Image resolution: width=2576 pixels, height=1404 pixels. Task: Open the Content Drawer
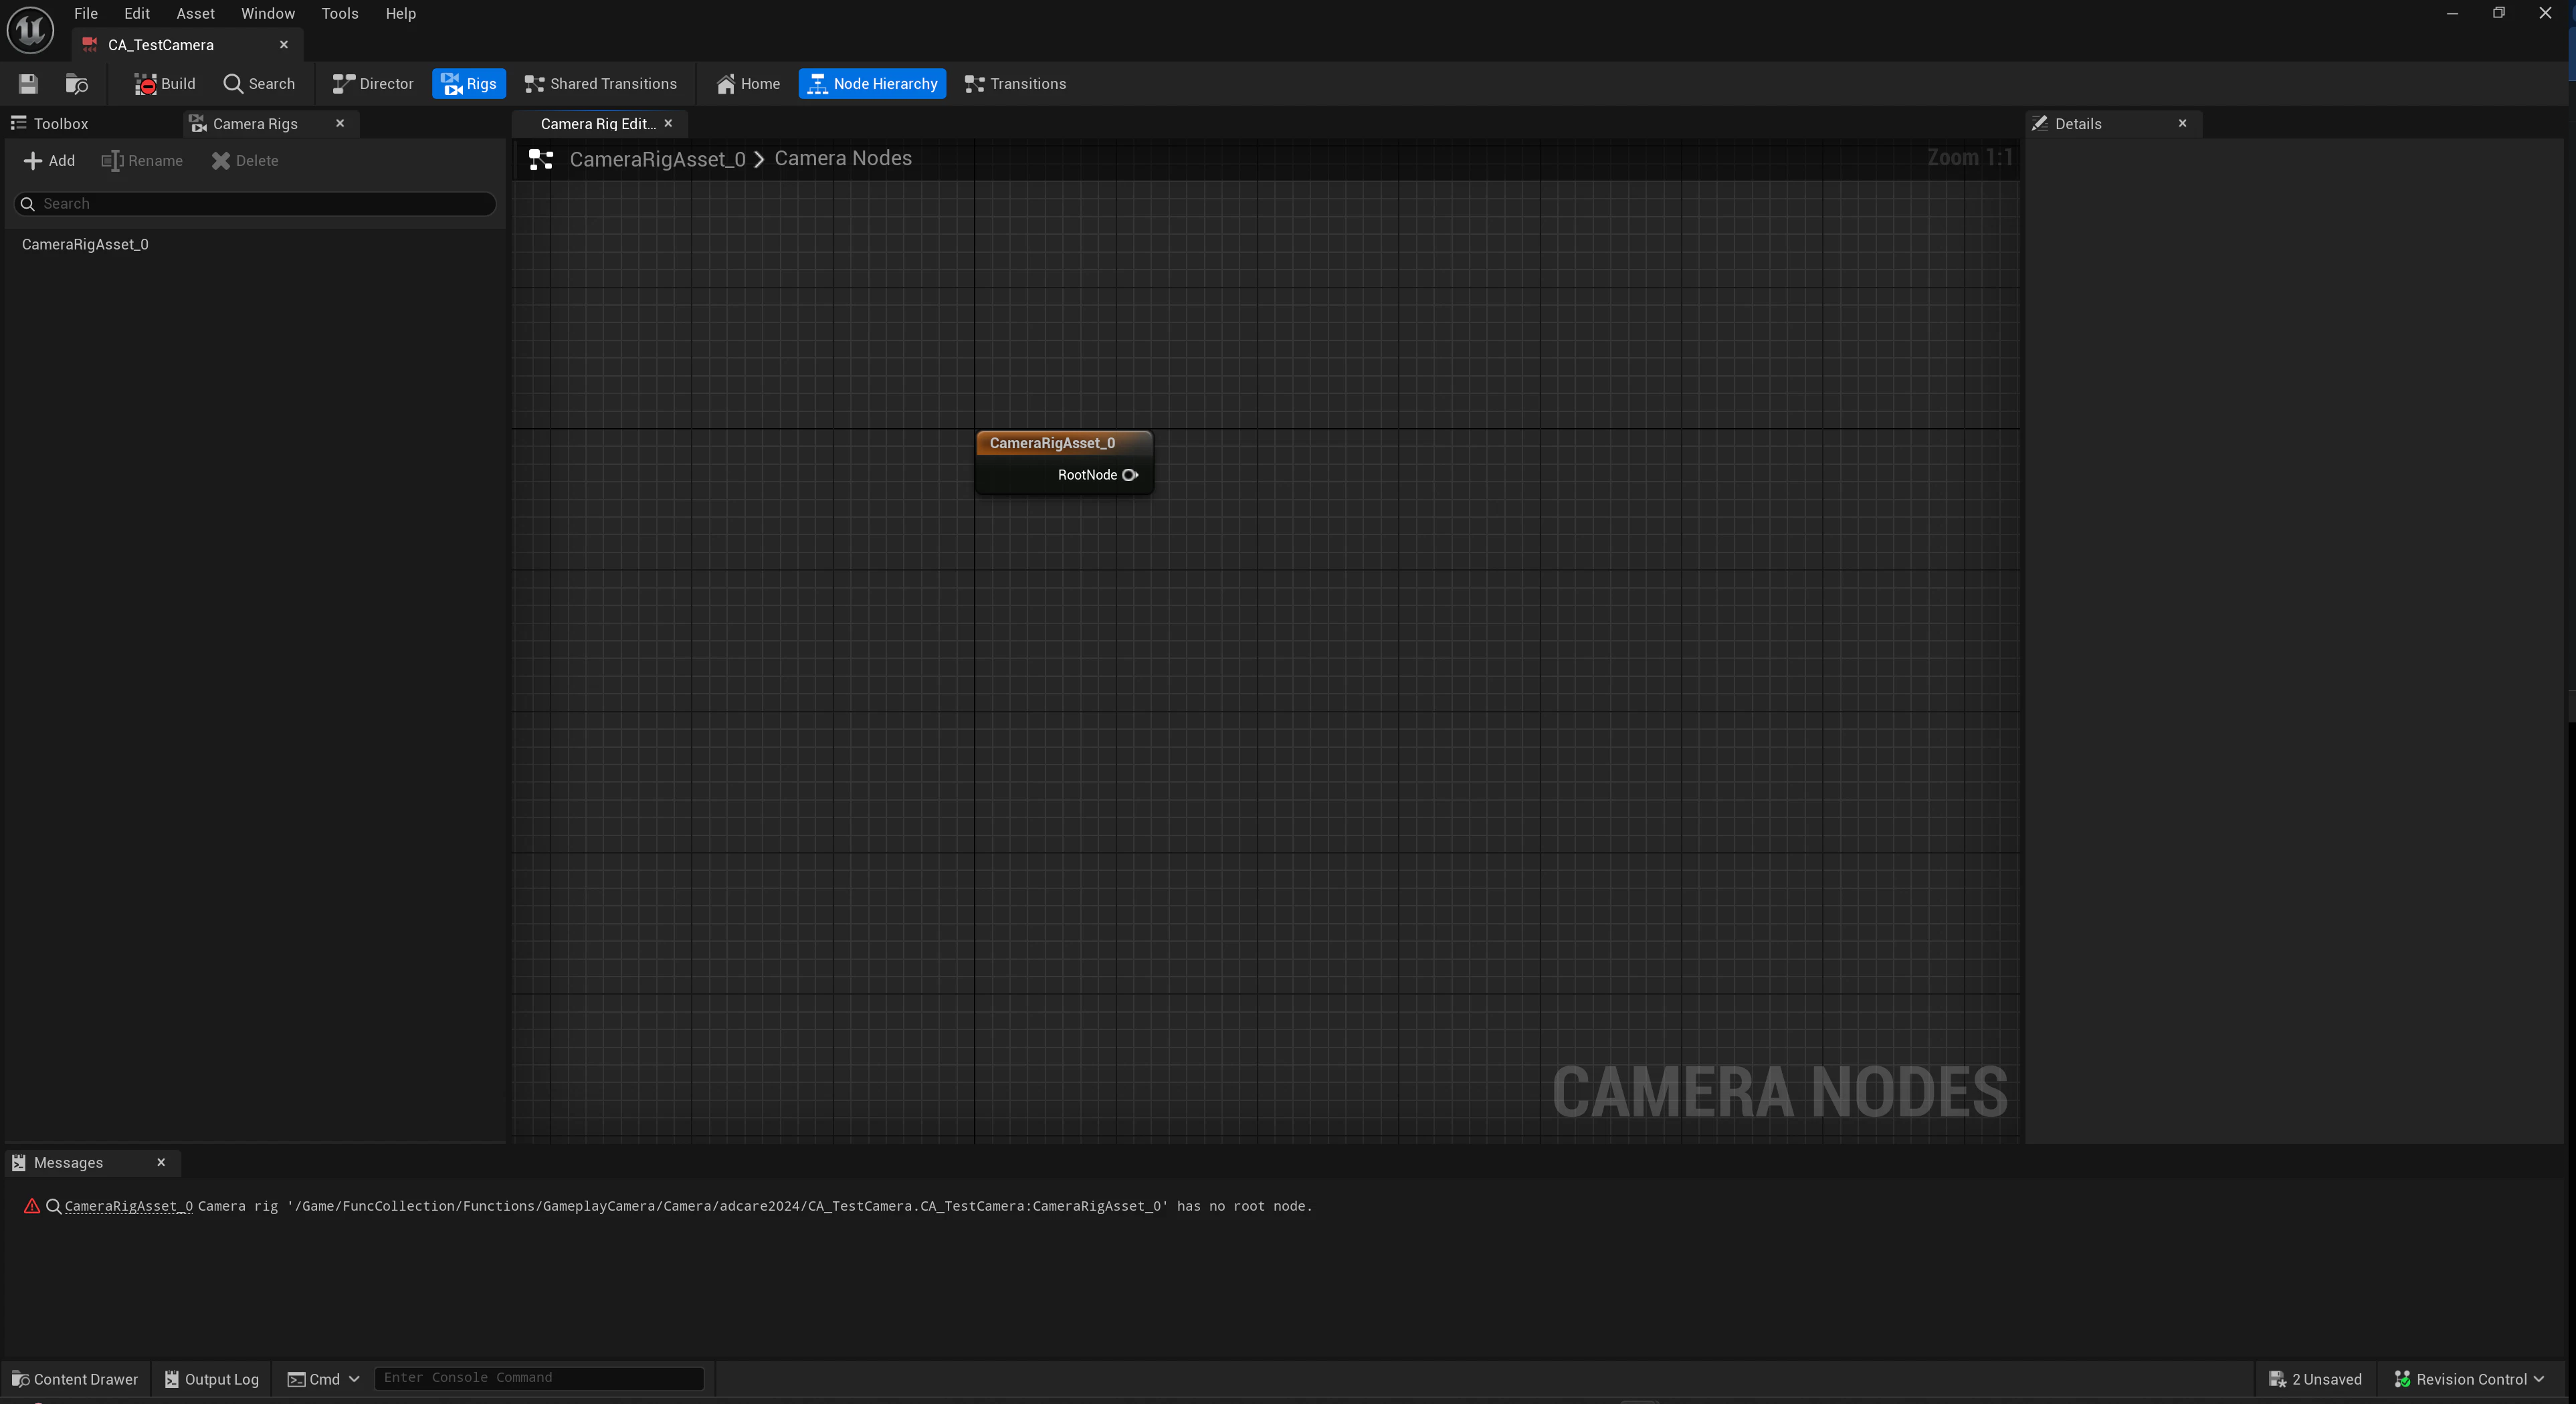(x=75, y=1379)
